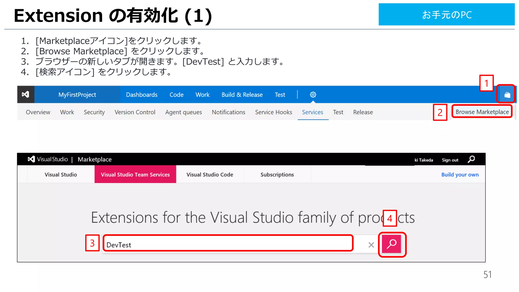Click the Extensions for the Visual Studio heading
Screen dimensions: 519x292
pyautogui.click(x=253, y=217)
